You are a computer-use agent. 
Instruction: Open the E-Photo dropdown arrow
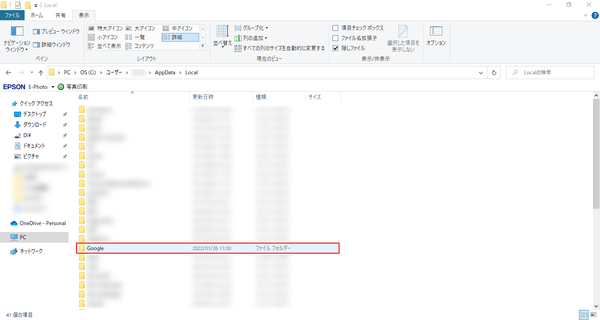[53, 87]
